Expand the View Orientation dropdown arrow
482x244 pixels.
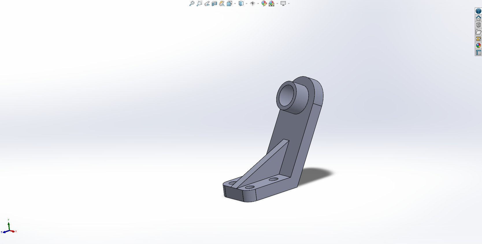click(235, 4)
